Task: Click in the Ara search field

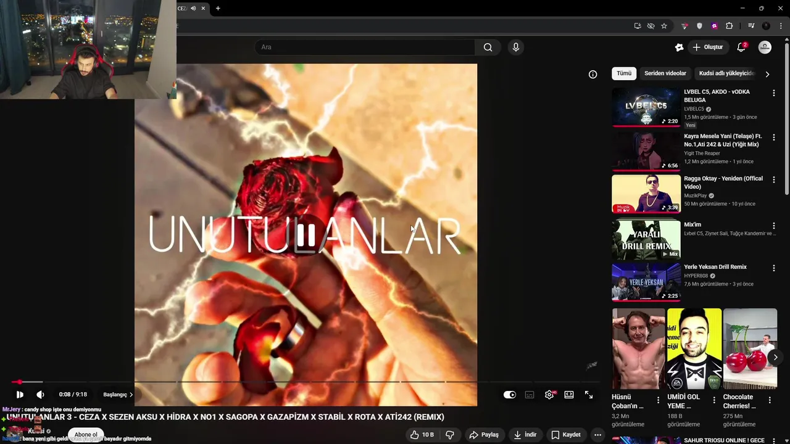Action: point(364,47)
